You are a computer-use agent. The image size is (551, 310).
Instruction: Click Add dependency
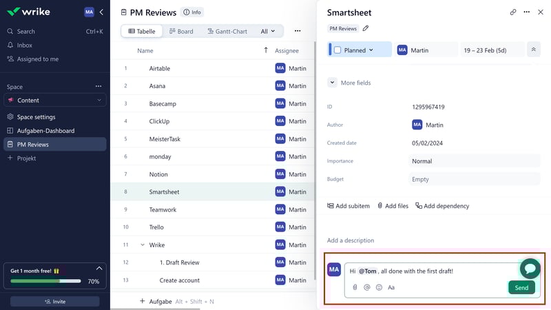coord(442,206)
